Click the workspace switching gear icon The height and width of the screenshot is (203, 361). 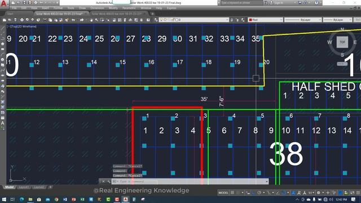318,193
